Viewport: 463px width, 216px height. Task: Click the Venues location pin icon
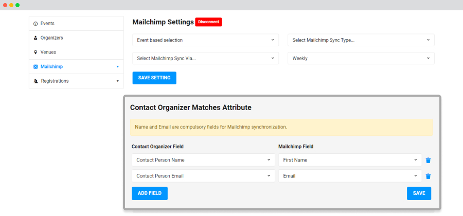tap(35, 52)
